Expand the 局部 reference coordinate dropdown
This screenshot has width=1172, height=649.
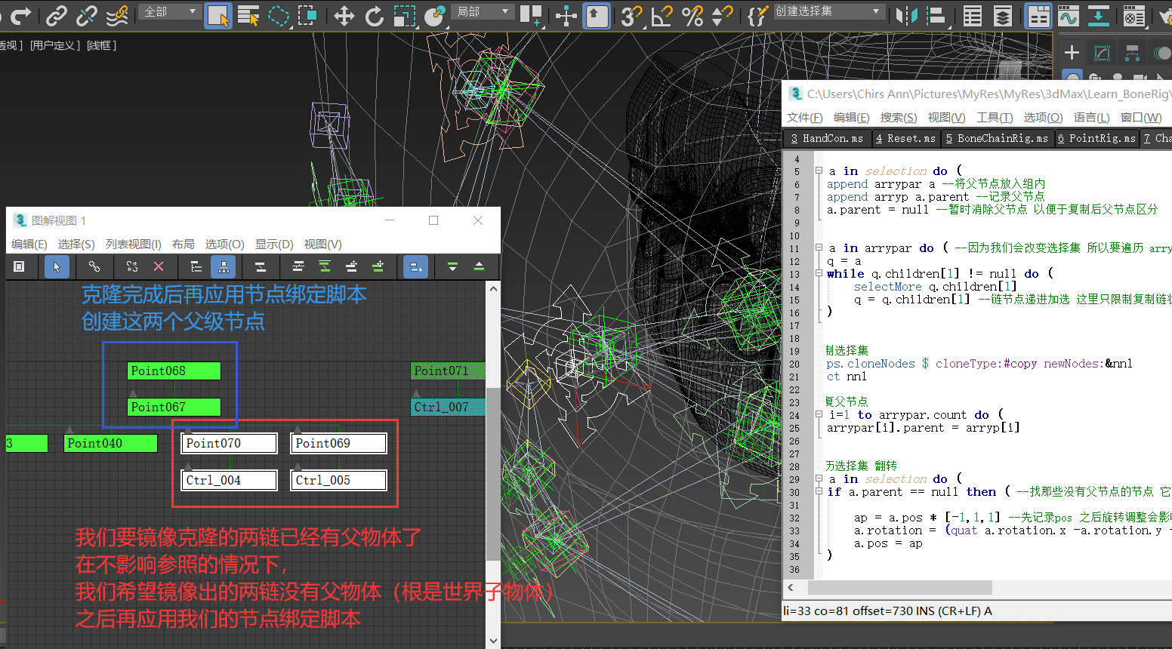483,11
